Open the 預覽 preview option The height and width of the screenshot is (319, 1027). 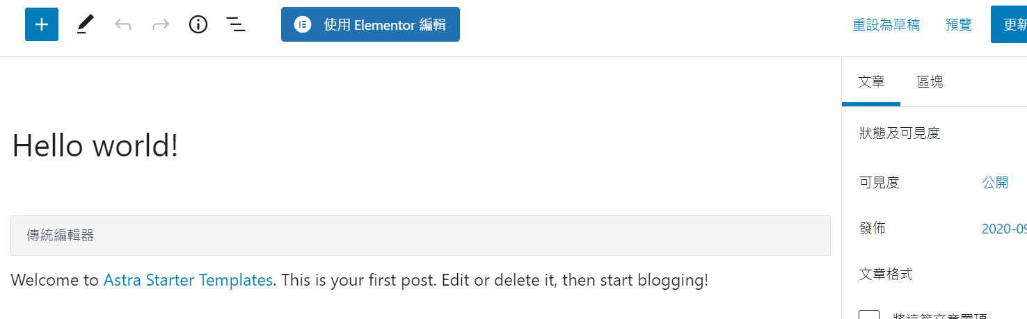tap(959, 25)
